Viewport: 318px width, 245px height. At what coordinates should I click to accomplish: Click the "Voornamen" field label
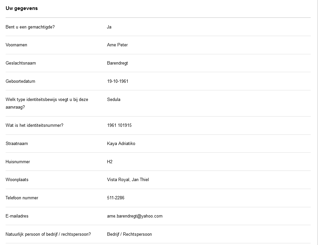[16, 45]
